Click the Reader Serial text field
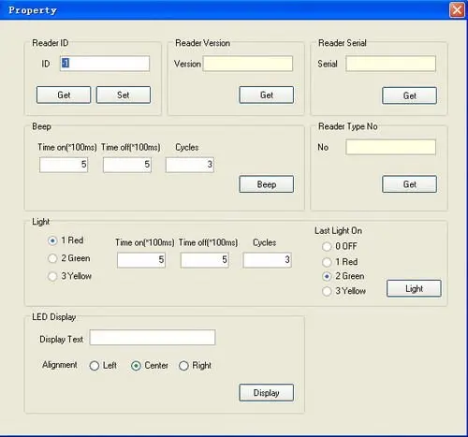468x437 pixels. [x=390, y=64]
